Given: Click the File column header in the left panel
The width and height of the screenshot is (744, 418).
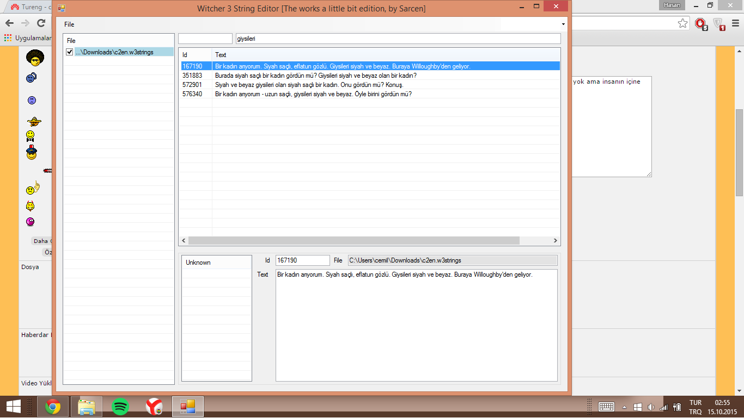Looking at the screenshot, I should (119, 41).
